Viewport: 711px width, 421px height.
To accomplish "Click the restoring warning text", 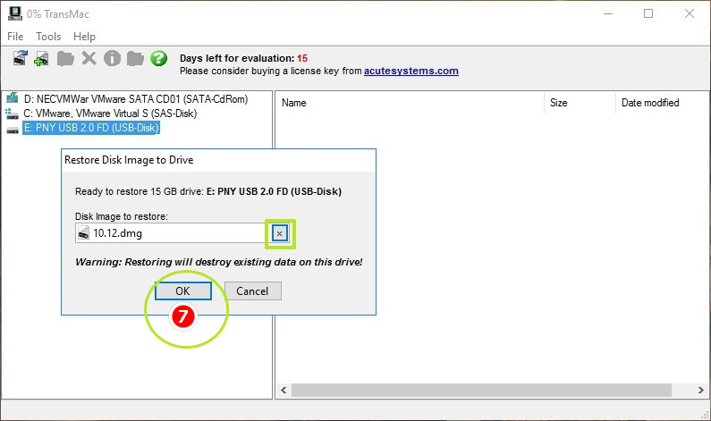I will pyautogui.click(x=219, y=262).
